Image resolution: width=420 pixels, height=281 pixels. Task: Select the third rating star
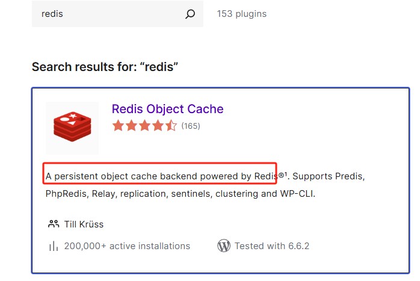[x=144, y=126]
